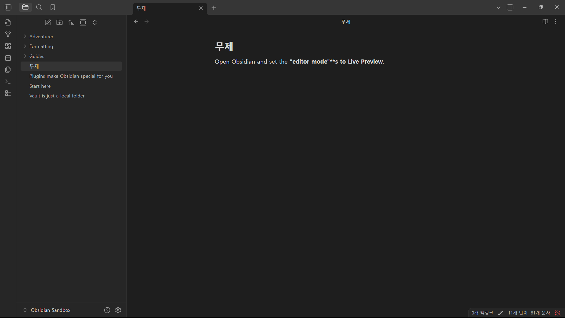Click the 0개 백링크 status item
565x318 pixels.
pos(482,313)
